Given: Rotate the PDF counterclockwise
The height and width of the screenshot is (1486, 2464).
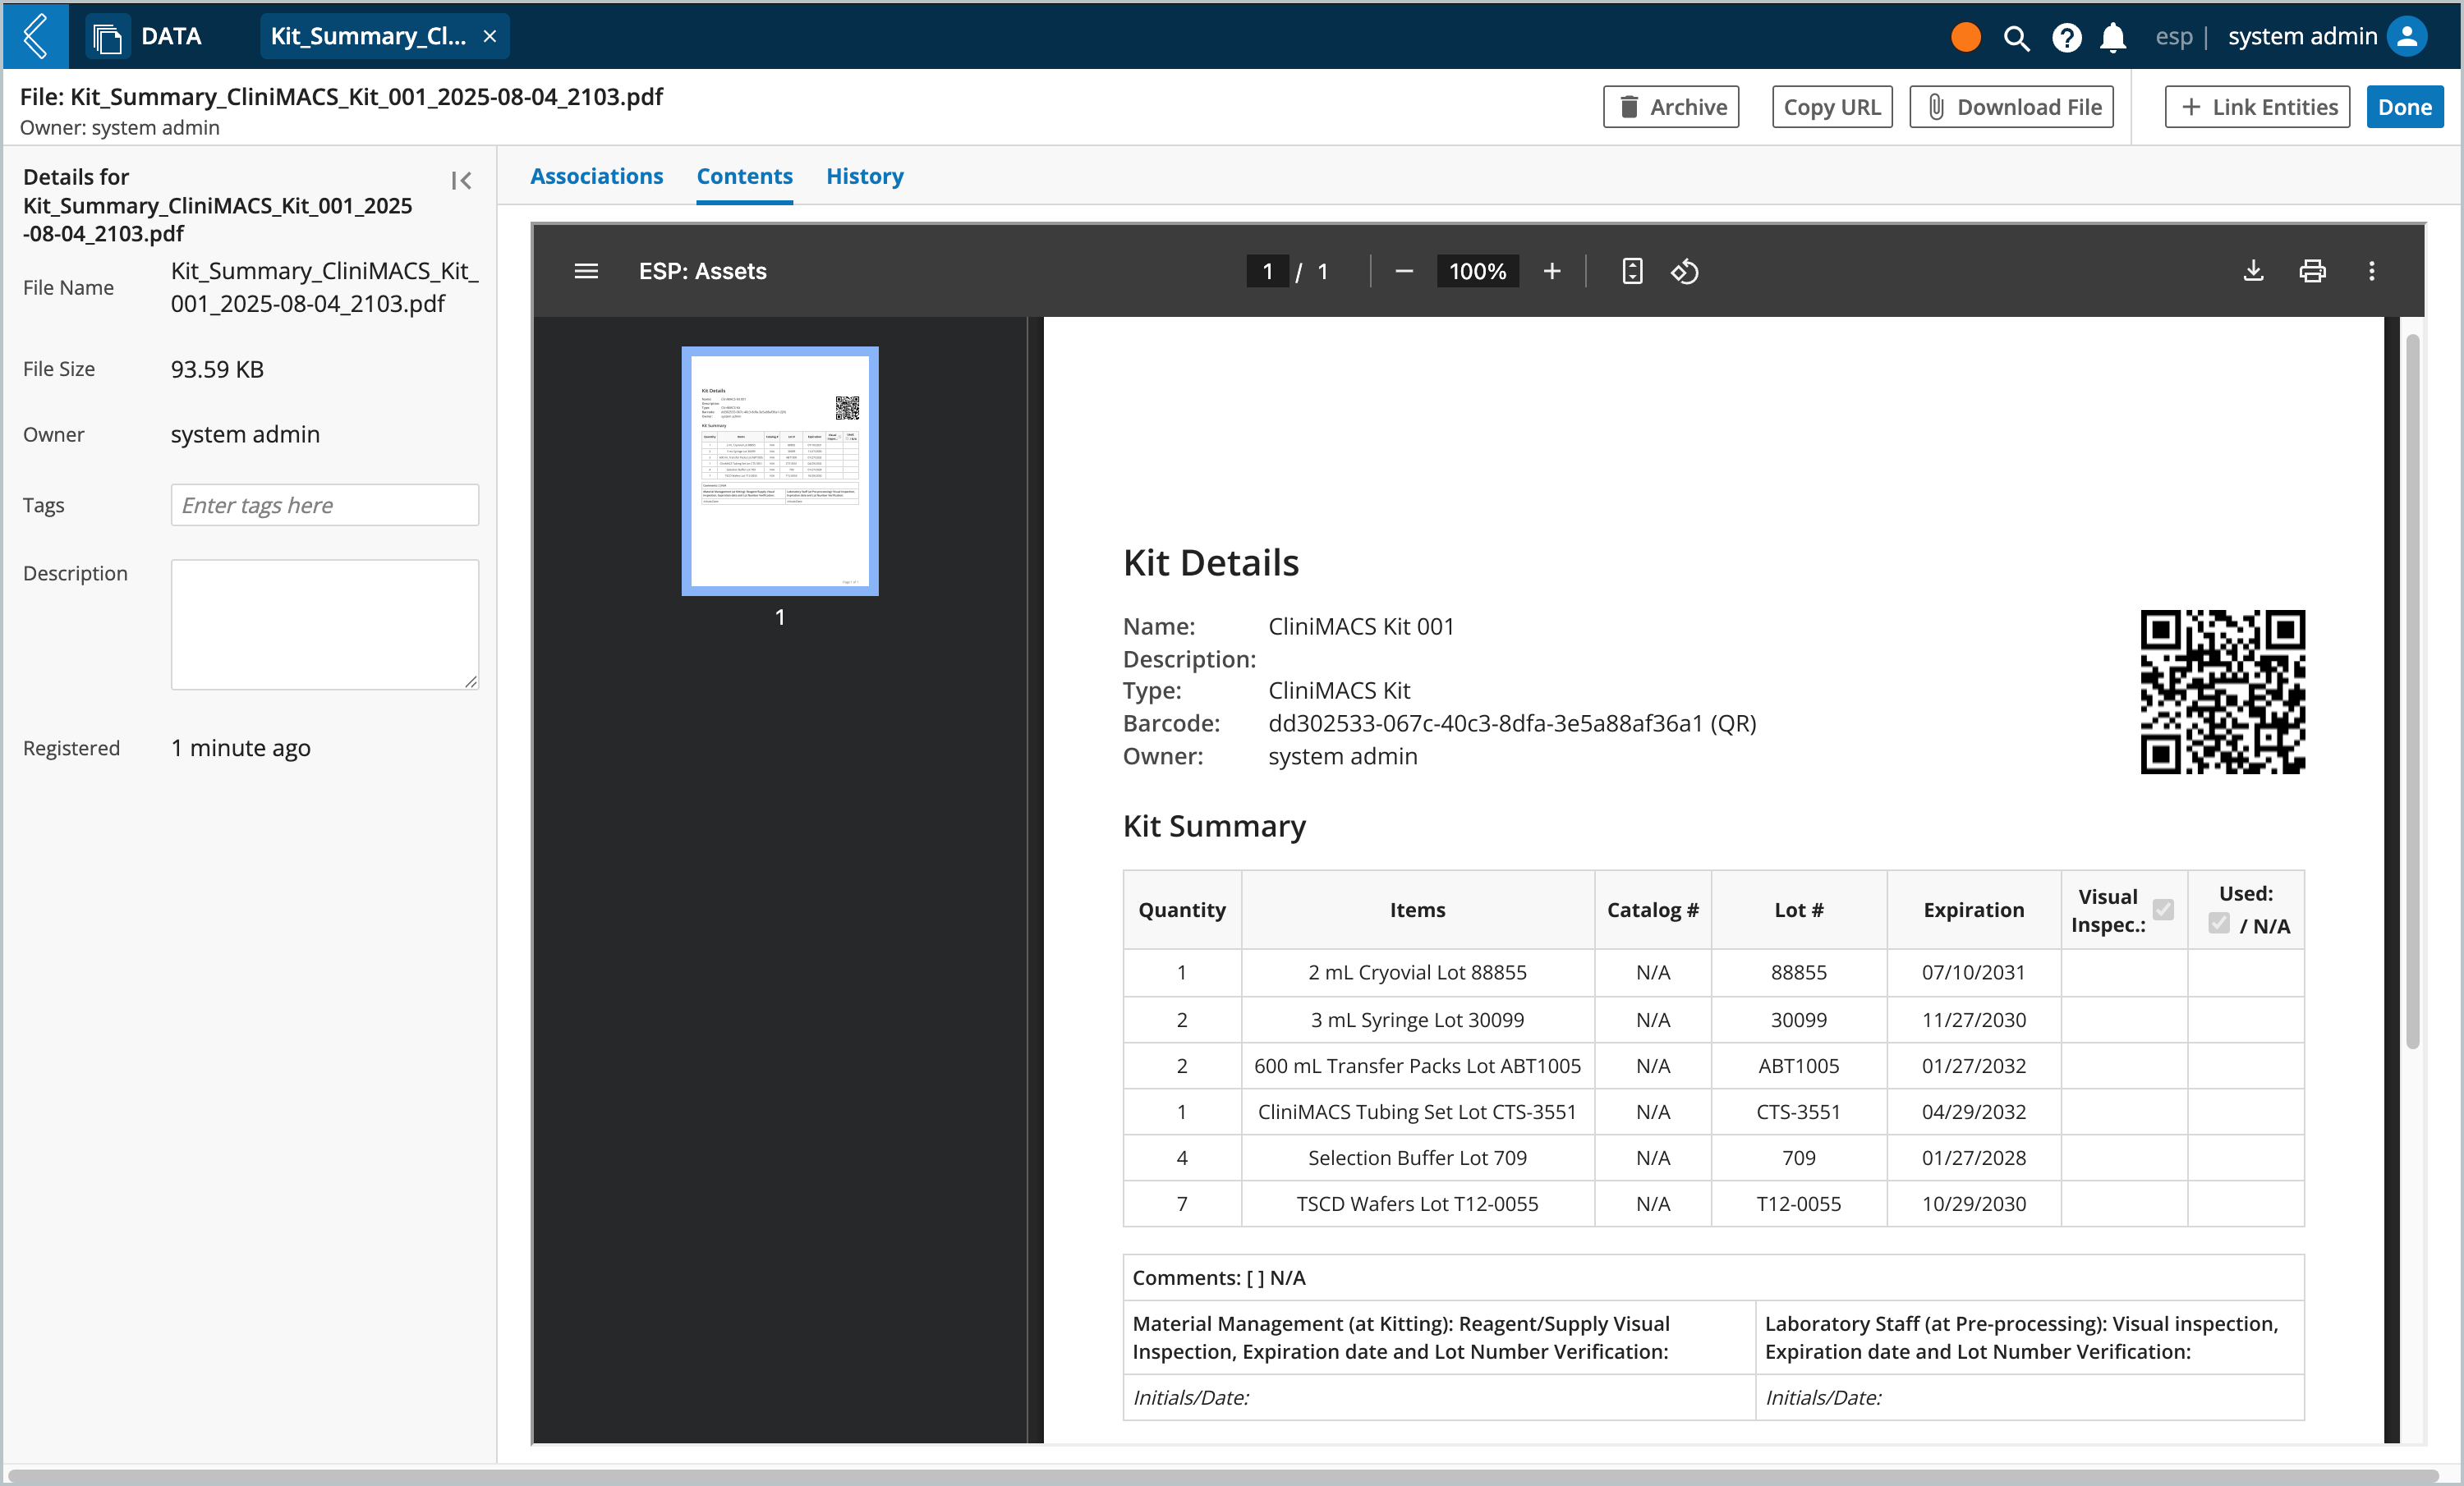Looking at the screenshot, I should click(1685, 271).
